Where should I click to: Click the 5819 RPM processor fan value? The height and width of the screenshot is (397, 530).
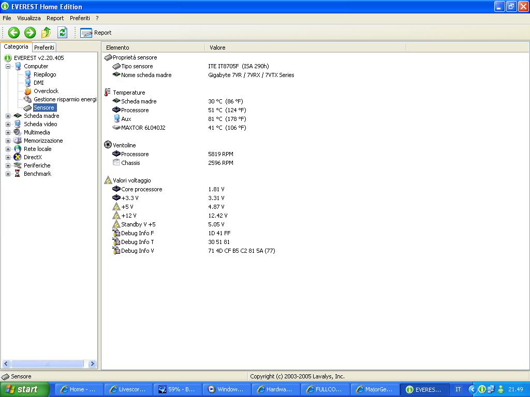(220, 154)
